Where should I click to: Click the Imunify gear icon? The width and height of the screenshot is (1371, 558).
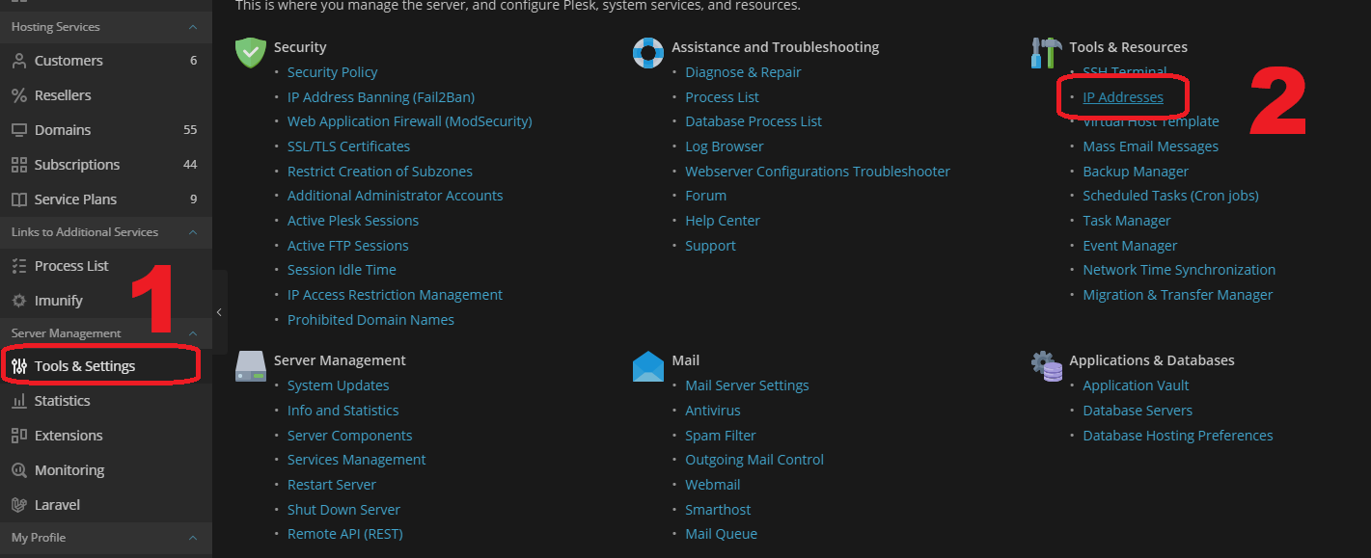click(x=18, y=301)
